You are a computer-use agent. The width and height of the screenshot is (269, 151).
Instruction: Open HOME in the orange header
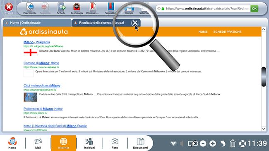[203, 32]
